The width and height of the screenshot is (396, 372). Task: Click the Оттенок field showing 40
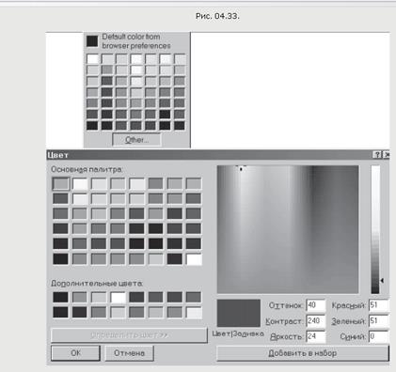point(315,305)
